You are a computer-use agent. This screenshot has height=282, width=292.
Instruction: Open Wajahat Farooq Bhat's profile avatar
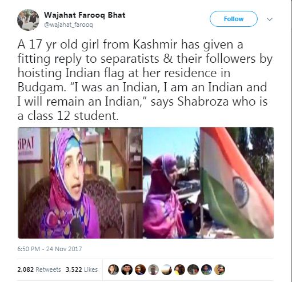tap(28, 20)
